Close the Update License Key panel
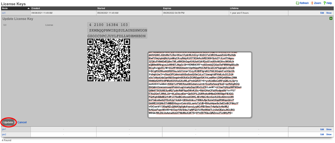 (331, 18)
